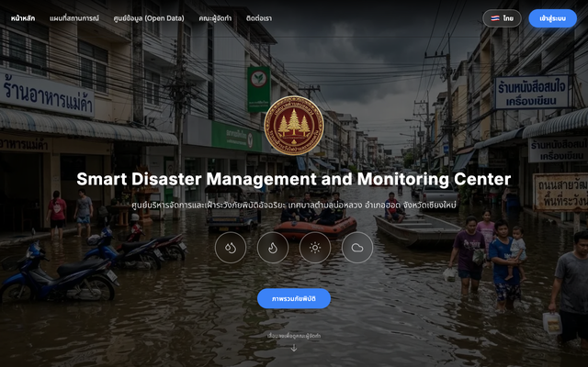
Task: Select the wildfire flame icon
Action: [273, 248]
